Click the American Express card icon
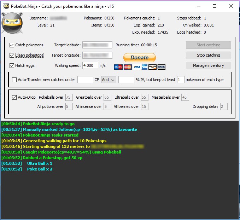 point(144,67)
